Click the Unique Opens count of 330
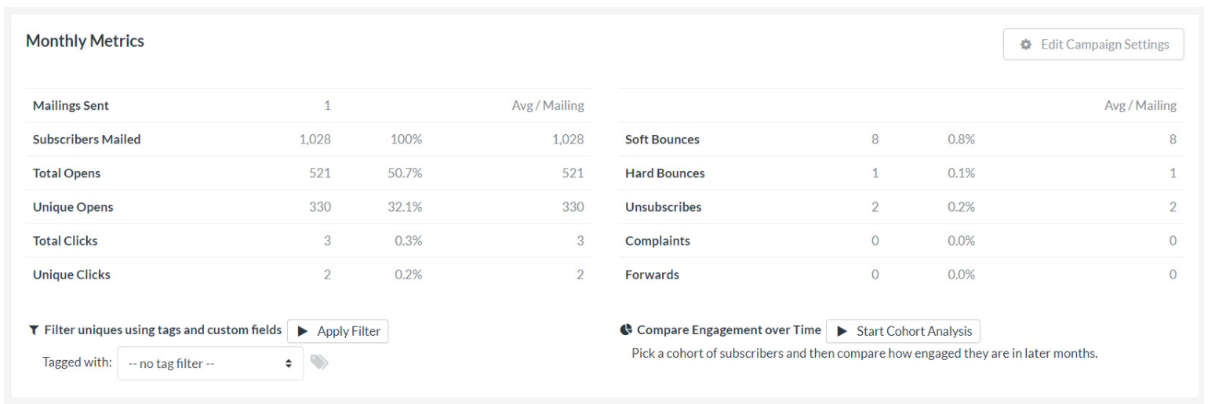The height and width of the screenshot is (404, 1215). (x=320, y=207)
